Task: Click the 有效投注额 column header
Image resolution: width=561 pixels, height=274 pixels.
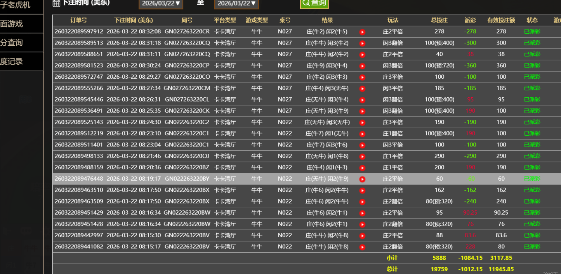Action: click(x=501, y=20)
